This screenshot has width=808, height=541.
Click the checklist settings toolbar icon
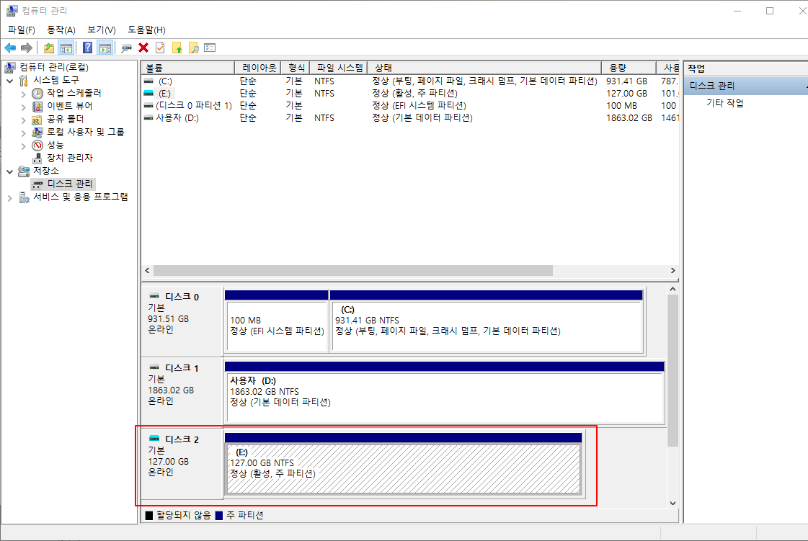tap(210, 48)
